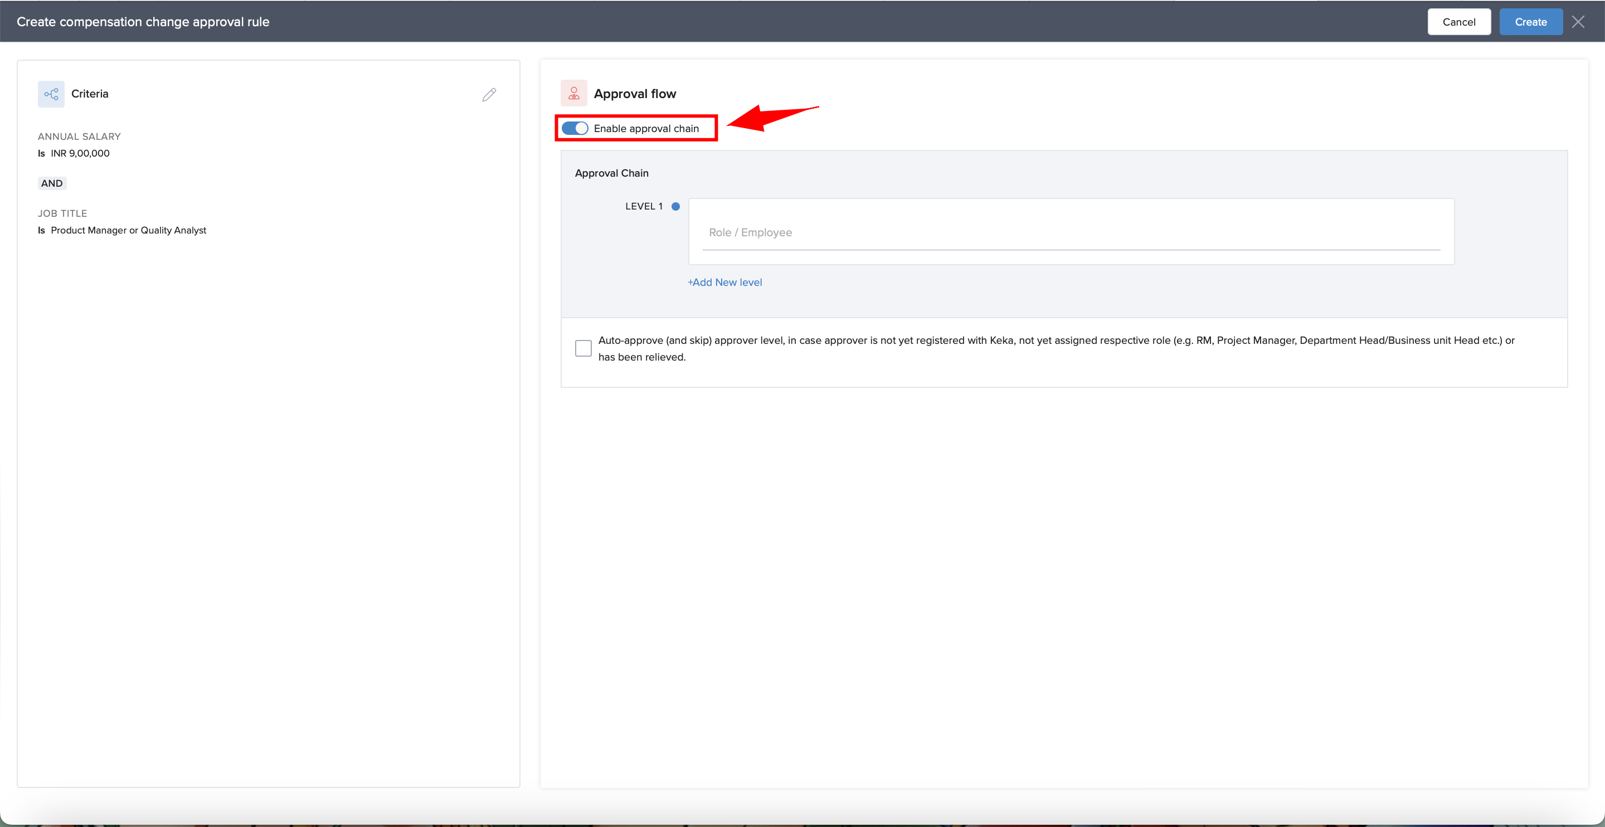Click the Product Manager or Quality Analyst value
Screen dimensions: 1605x827
point(128,230)
